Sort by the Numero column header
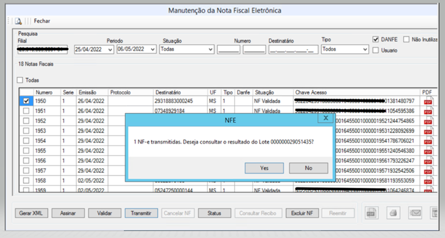This screenshot has width=445, height=238. (x=47, y=92)
